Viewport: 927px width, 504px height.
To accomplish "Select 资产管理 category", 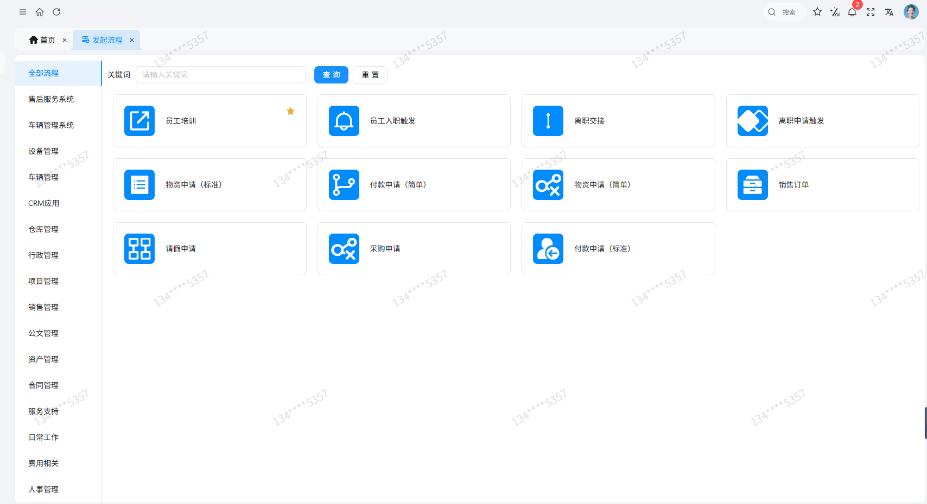I will pyautogui.click(x=58, y=359).
